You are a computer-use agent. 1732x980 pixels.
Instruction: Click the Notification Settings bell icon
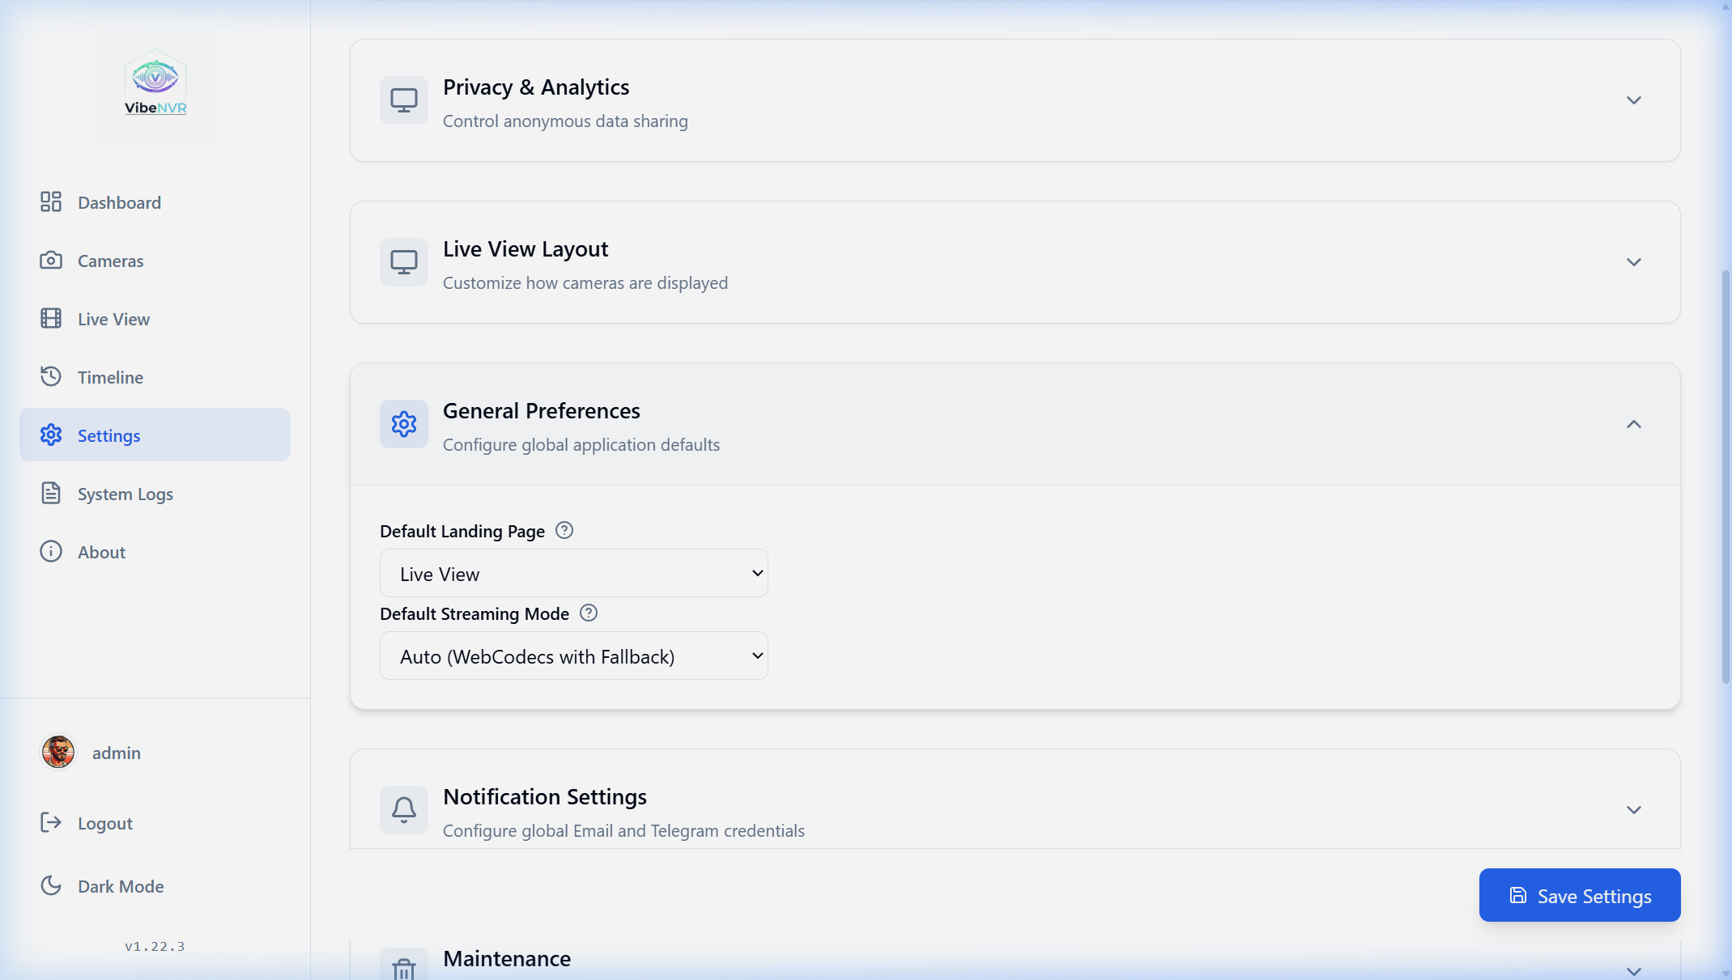pos(404,810)
